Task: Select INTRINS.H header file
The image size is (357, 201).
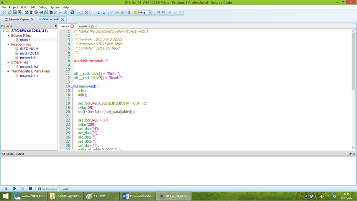Action: [x=29, y=49]
